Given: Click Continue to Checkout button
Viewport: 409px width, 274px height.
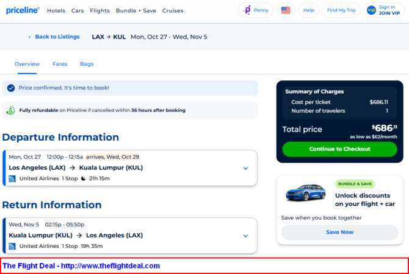Looking at the screenshot, I should (339, 149).
